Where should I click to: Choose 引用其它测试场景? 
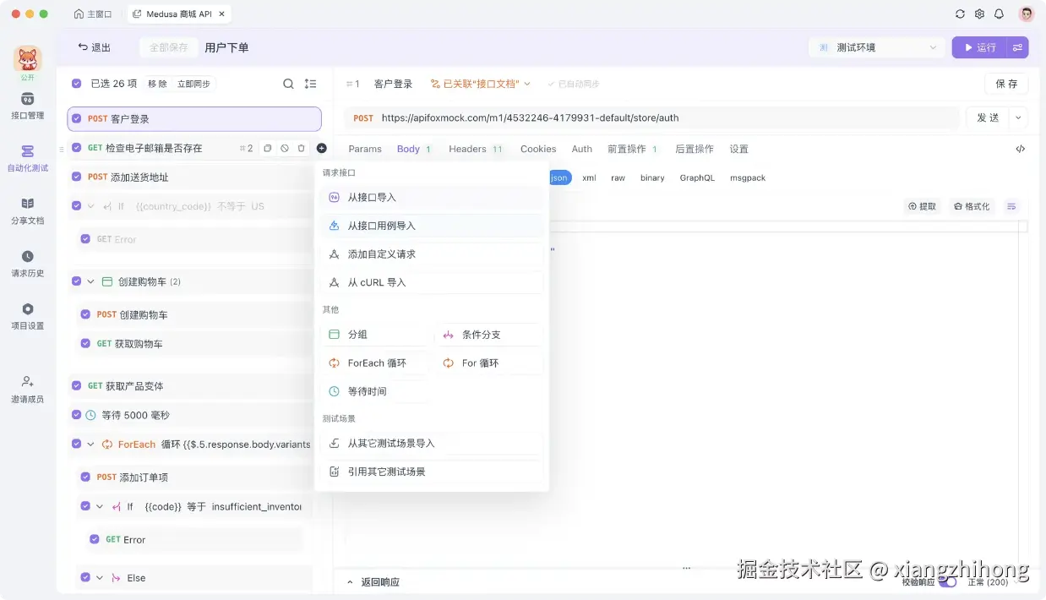[432, 472]
